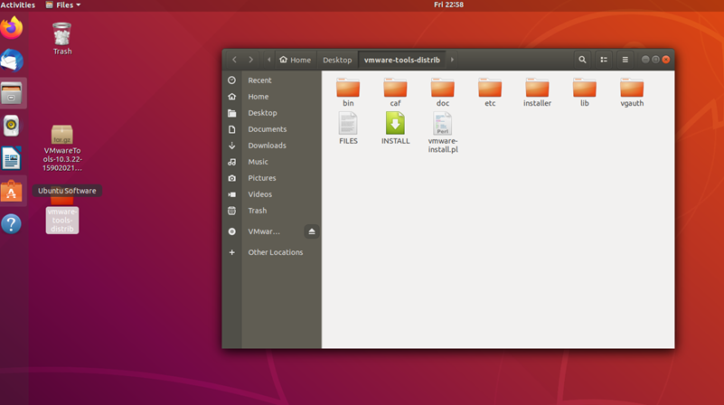This screenshot has width=724, height=405.
Task: Open the lib folder
Action: (585, 92)
